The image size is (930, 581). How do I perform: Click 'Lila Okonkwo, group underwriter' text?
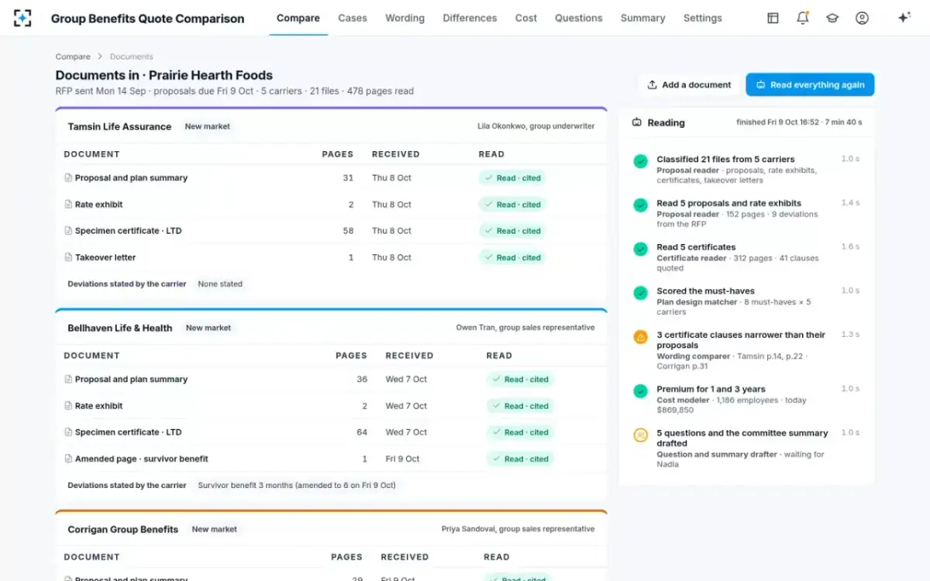tap(536, 126)
